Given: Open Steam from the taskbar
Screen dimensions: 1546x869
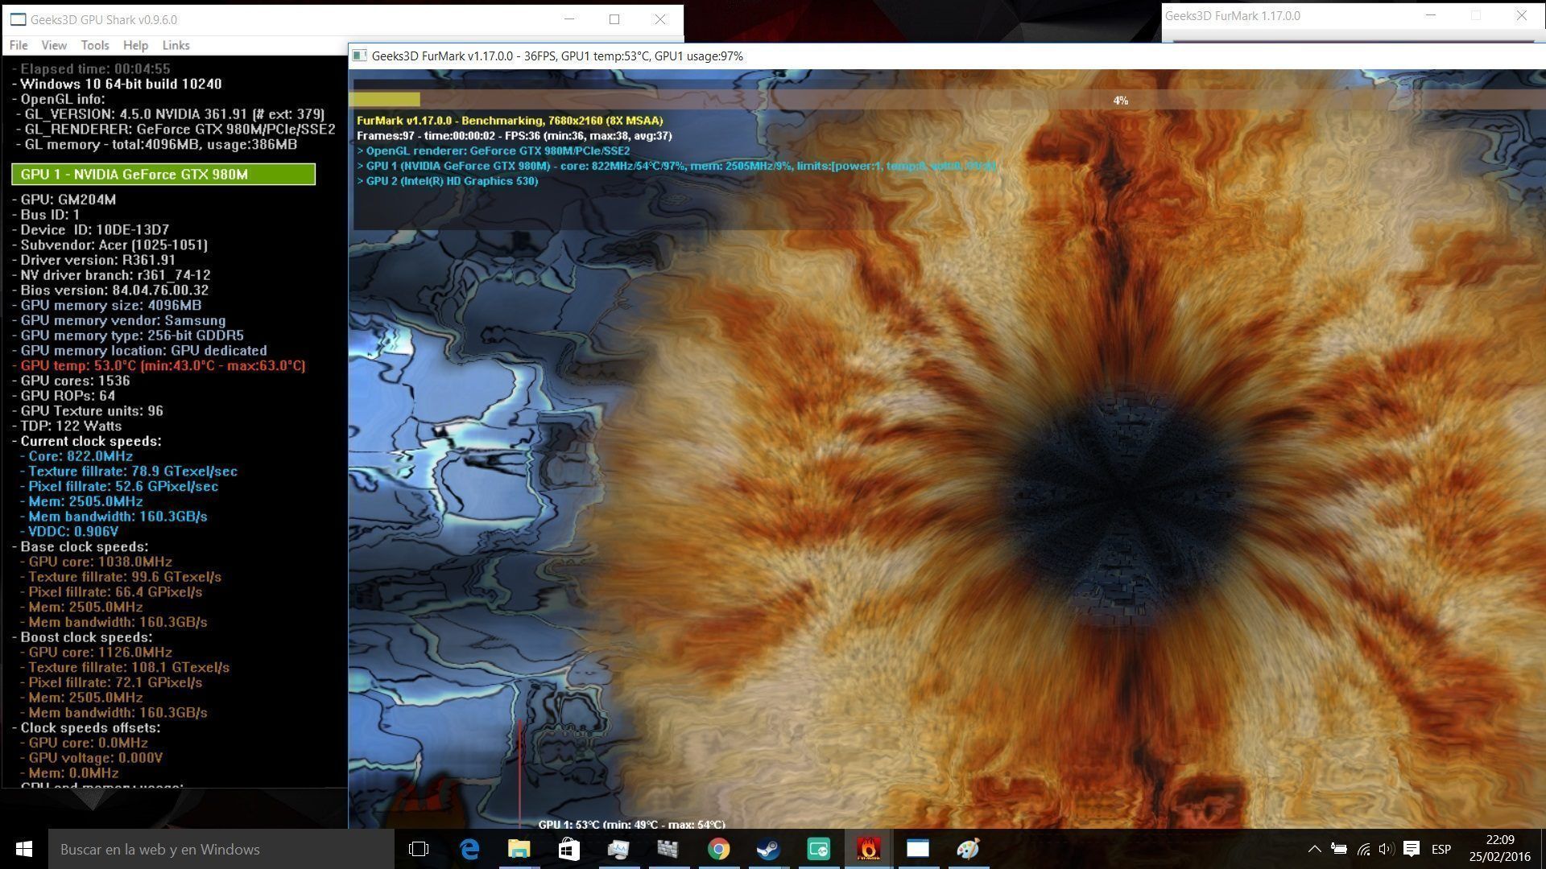Looking at the screenshot, I should point(768,849).
